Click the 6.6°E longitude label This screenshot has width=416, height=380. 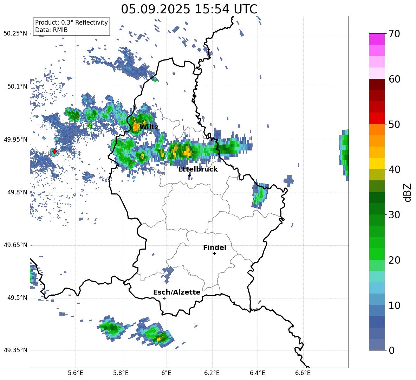point(303,373)
